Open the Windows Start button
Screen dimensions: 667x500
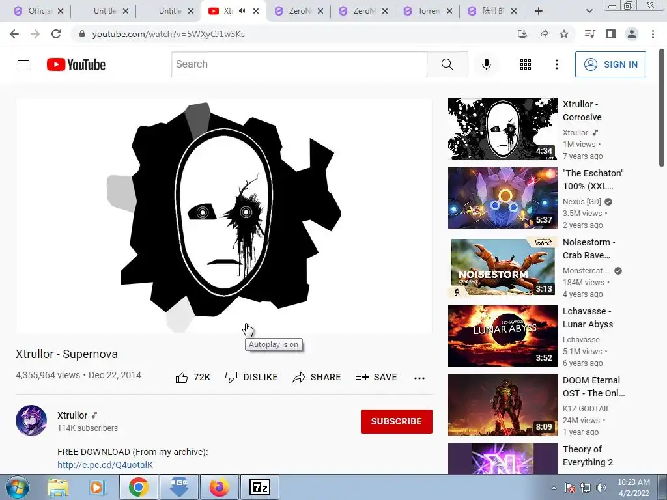17,487
